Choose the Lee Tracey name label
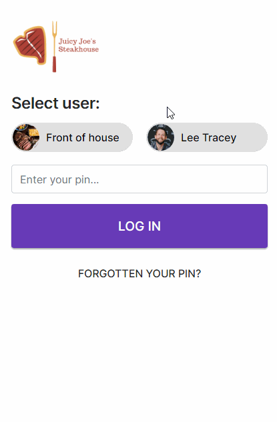 [208, 137]
